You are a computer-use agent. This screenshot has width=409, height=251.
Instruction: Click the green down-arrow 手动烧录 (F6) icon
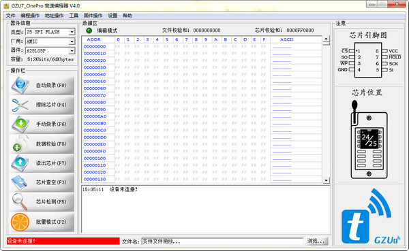(x=20, y=124)
